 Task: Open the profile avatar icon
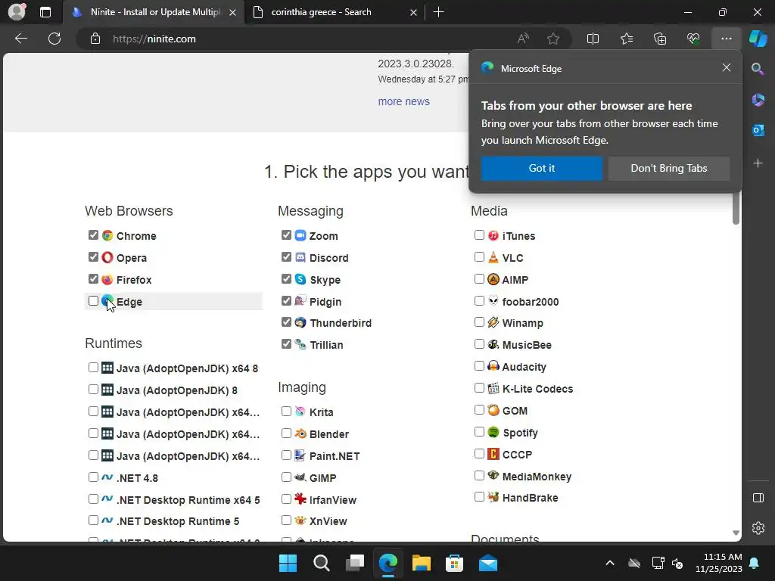point(17,12)
